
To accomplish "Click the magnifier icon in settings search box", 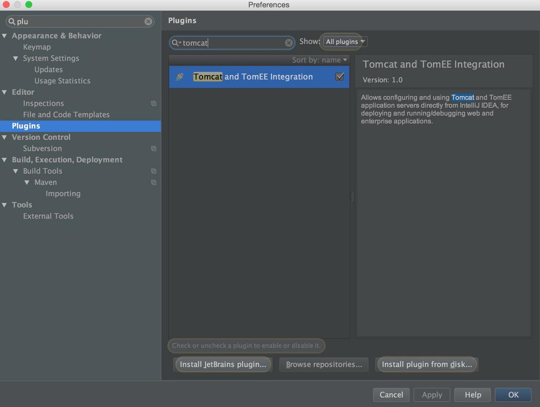I will (x=12, y=21).
